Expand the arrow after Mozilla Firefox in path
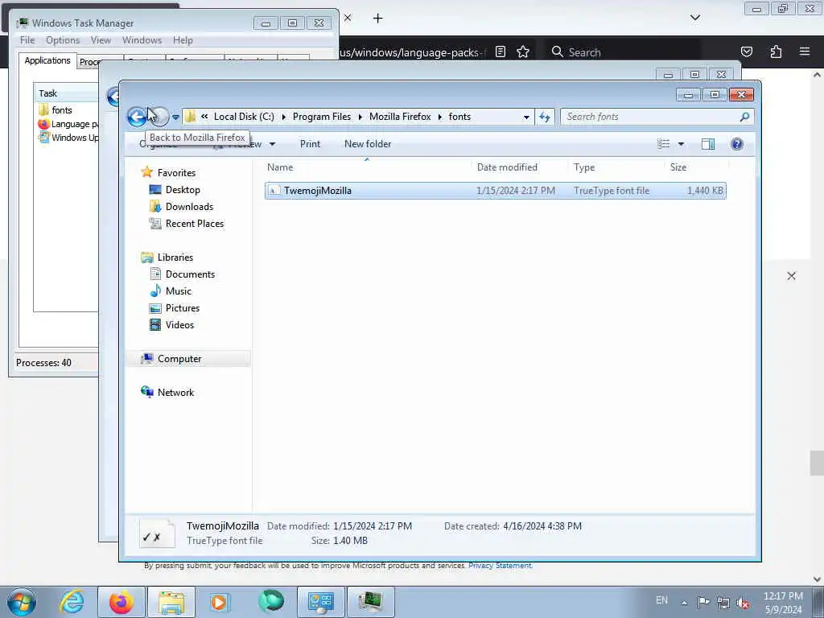Image resolution: width=824 pixels, height=618 pixels. click(x=440, y=117)
